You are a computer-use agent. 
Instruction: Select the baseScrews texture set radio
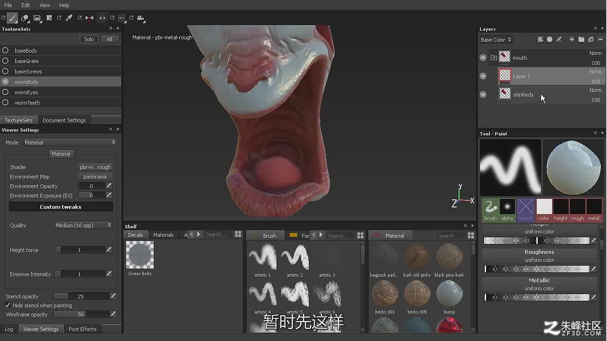(5, 71)
